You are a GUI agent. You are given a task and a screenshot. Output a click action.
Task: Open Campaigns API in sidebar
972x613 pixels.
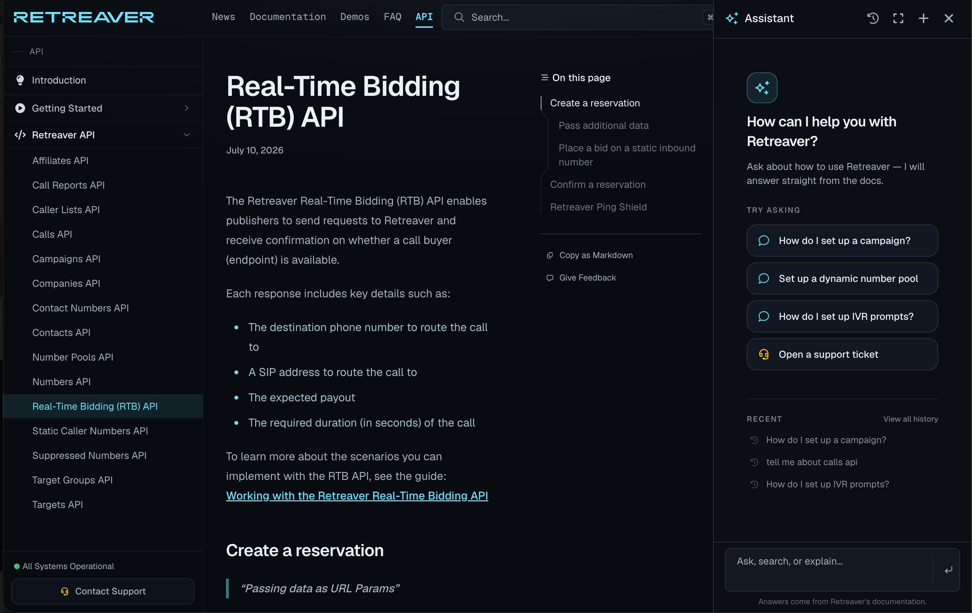(66, 259)
